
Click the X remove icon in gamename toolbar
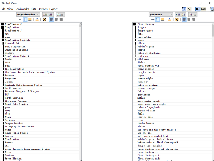tap(177, 20)
